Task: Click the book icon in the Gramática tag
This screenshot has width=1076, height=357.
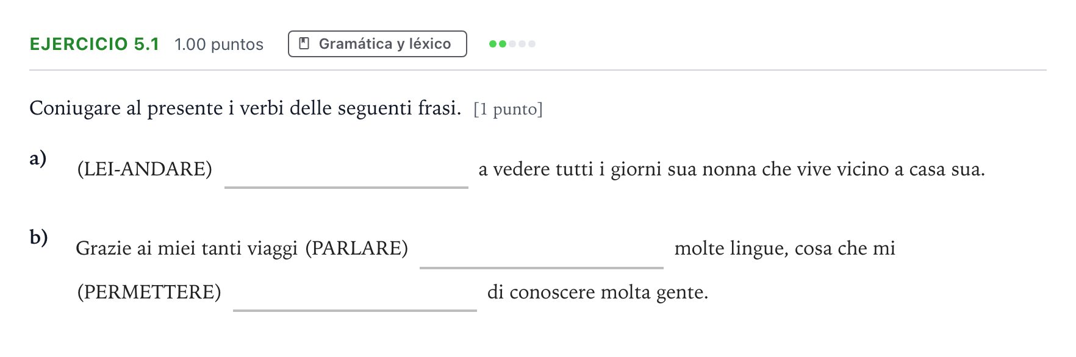Action: coord(304,43)
